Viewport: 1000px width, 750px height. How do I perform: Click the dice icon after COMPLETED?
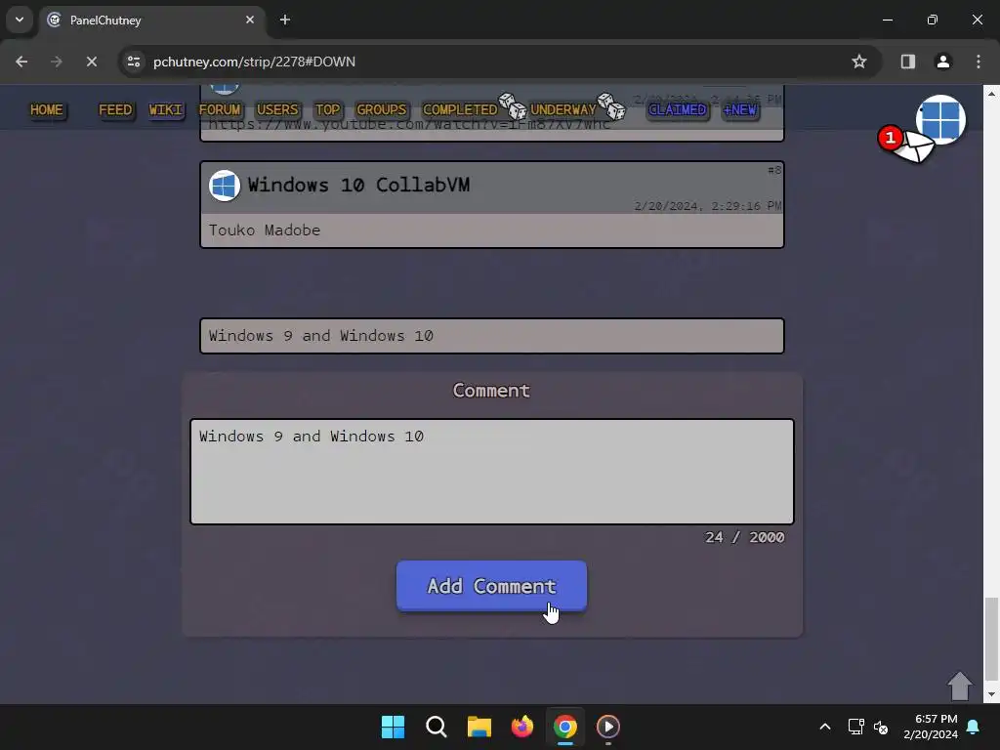point(513,105)
